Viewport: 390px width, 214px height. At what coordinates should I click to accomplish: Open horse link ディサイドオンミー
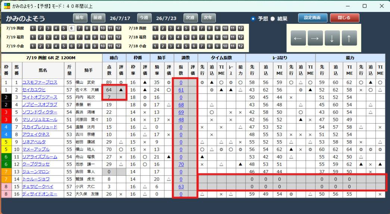(x=40, y=194)
